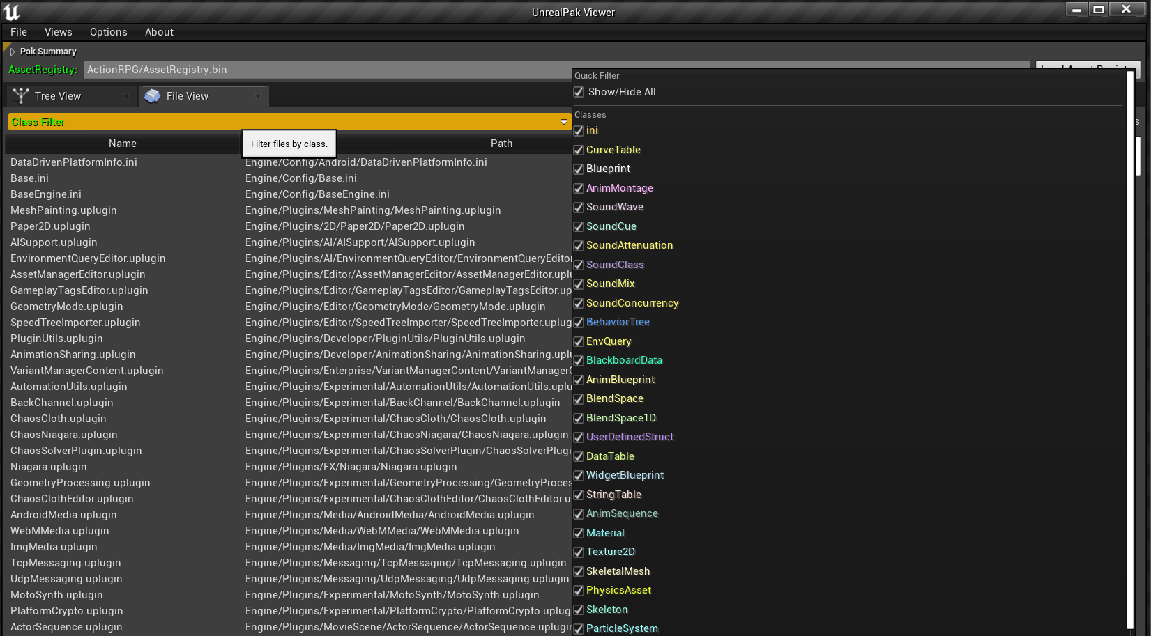Open the Class Filter dropdown arrow

pos(563,123)
